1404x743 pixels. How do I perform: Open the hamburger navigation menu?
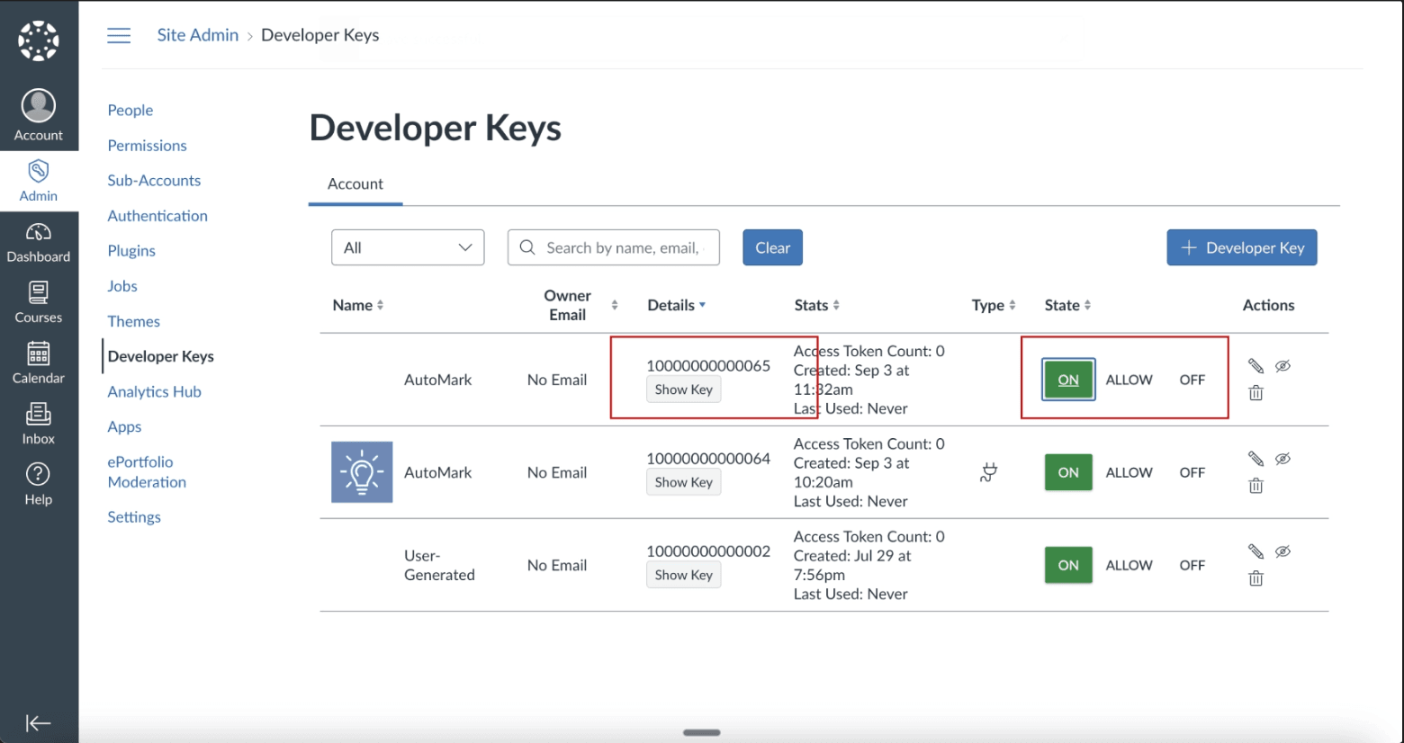[x=118, y=35]
